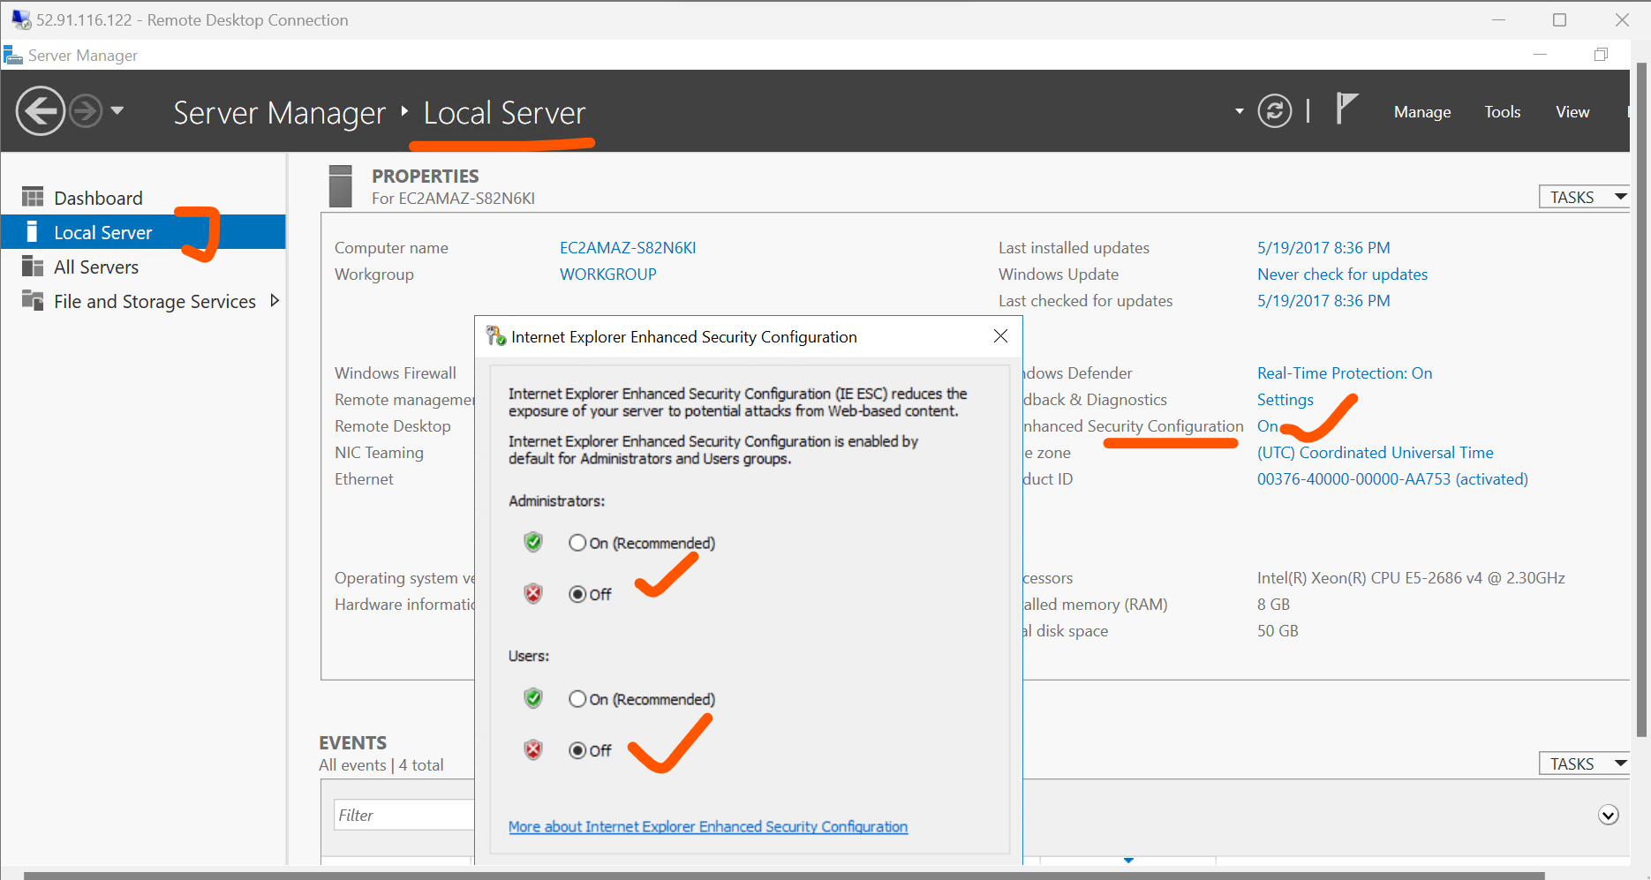Click the WORKGROUP link
Screen dimensions: 1651x880
pos(608,275)
